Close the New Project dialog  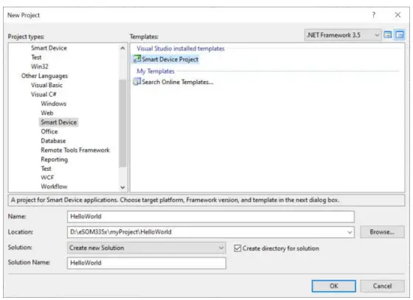tap(398, 15)
